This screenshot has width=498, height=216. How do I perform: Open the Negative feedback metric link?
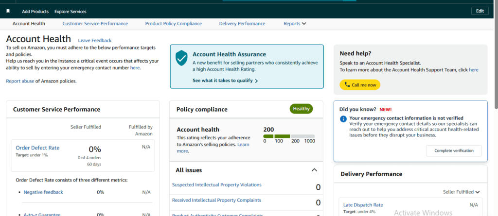(43, 192)
